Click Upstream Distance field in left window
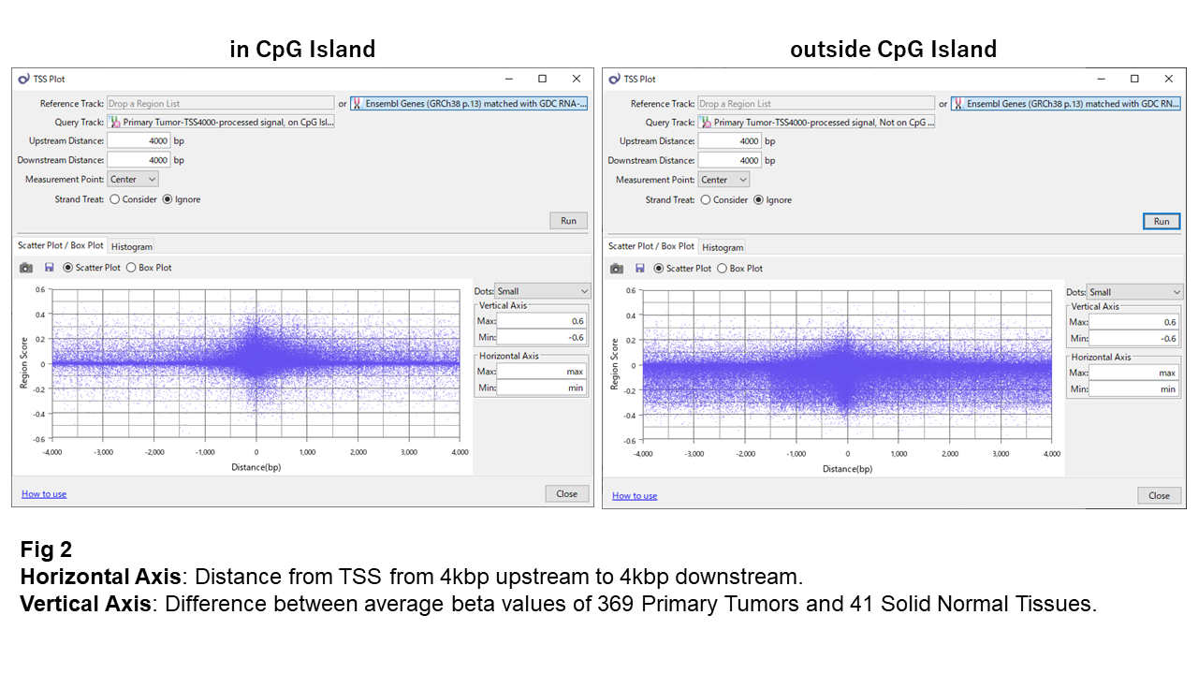1198x674 pixels. (x=138, y=141)
